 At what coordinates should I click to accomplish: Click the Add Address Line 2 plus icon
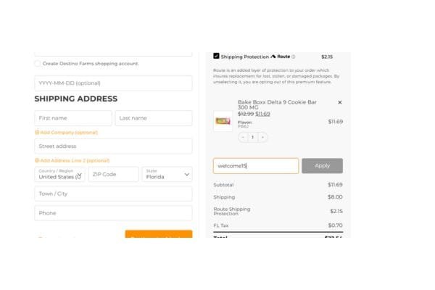37,160
